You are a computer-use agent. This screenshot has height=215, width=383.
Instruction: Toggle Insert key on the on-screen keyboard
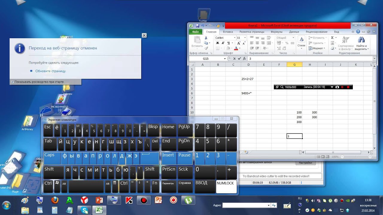(x=169, y=158)
